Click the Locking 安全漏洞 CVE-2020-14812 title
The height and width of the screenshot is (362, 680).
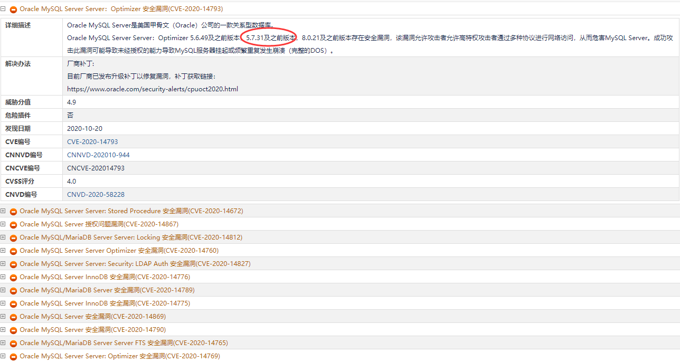(131, 237)
